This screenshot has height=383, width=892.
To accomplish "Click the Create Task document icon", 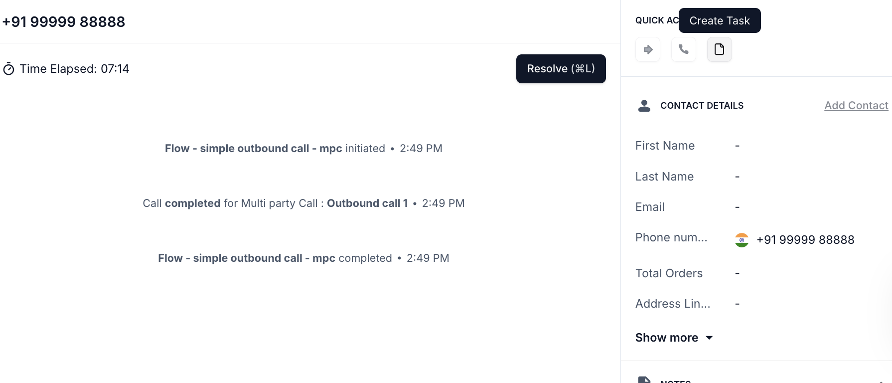I will point(720,49).
